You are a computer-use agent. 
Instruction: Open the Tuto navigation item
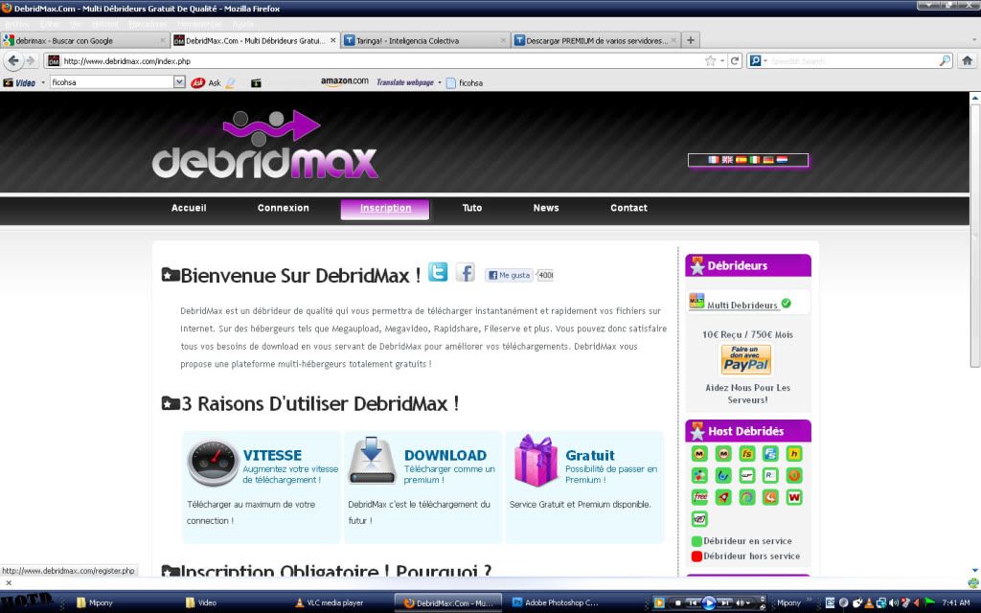(x=472, y=208)
